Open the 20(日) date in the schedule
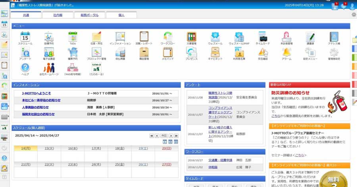Viewport: 357px width, 187px height. tap(167, 148)
